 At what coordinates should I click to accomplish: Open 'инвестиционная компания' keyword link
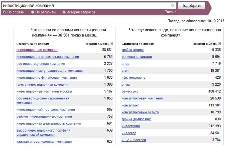coord(37,50)
